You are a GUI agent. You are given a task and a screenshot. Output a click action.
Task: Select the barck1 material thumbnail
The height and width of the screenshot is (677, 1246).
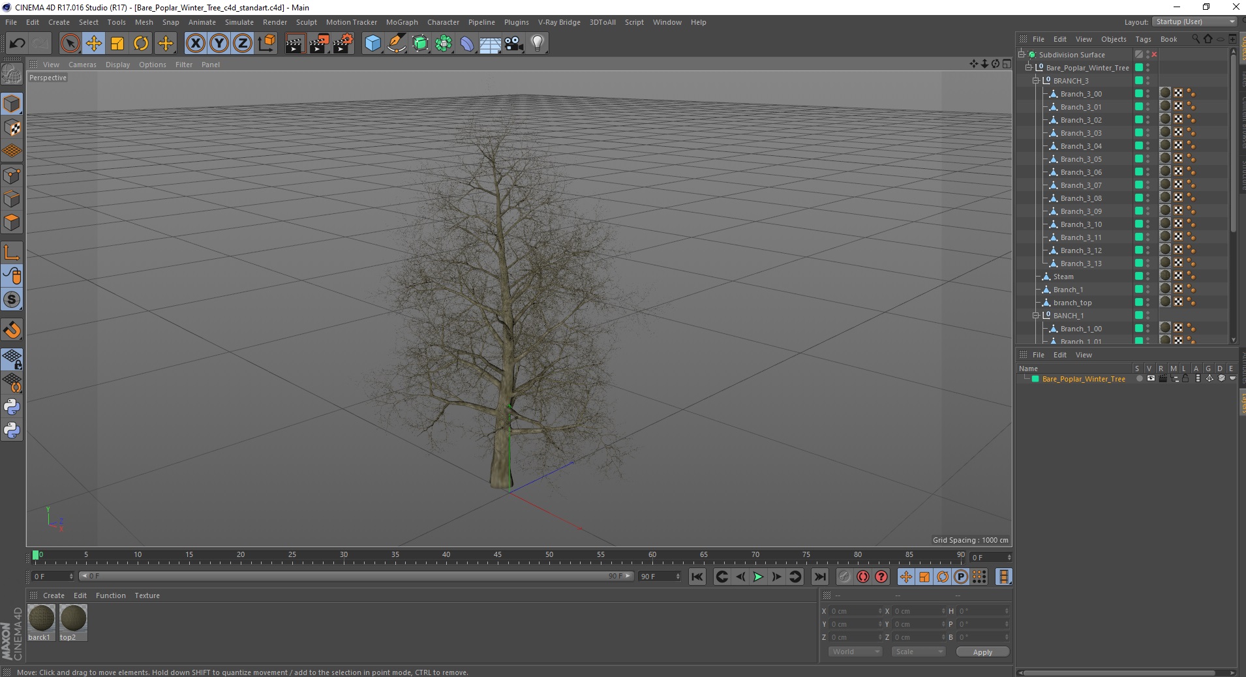point(41,622)
